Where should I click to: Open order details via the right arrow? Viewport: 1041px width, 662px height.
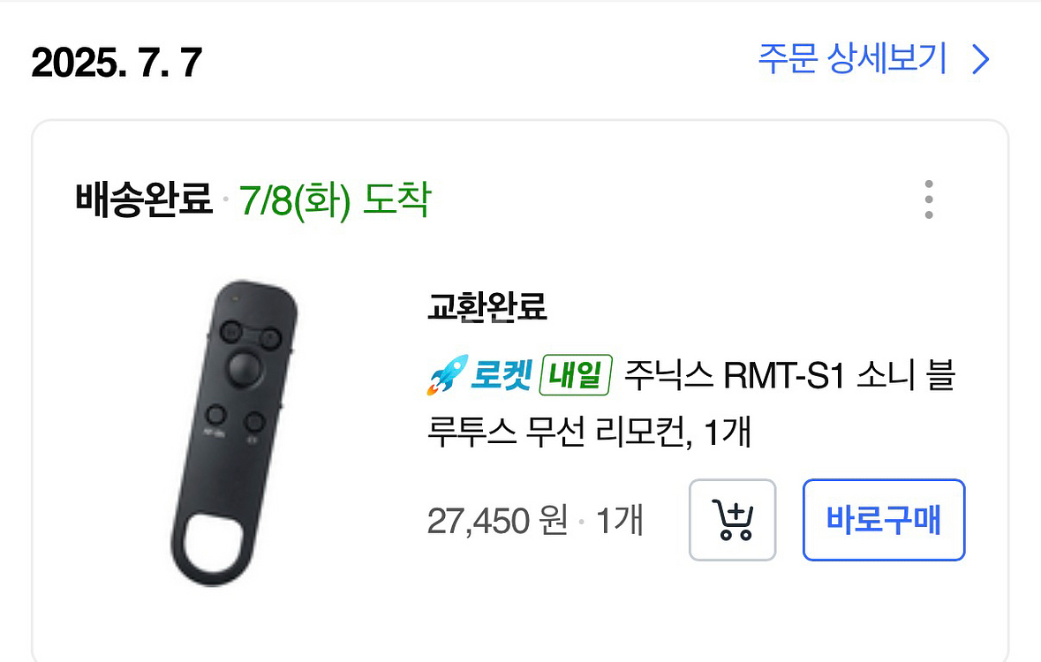(980, 58)
